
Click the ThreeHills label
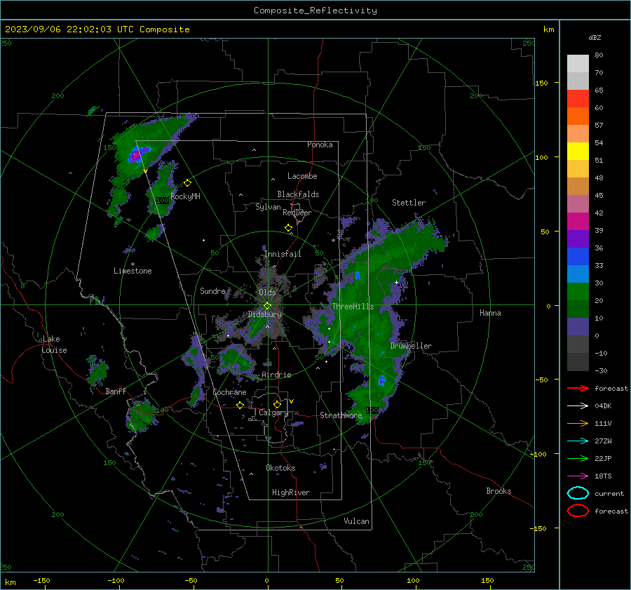(x=353, y=307)
